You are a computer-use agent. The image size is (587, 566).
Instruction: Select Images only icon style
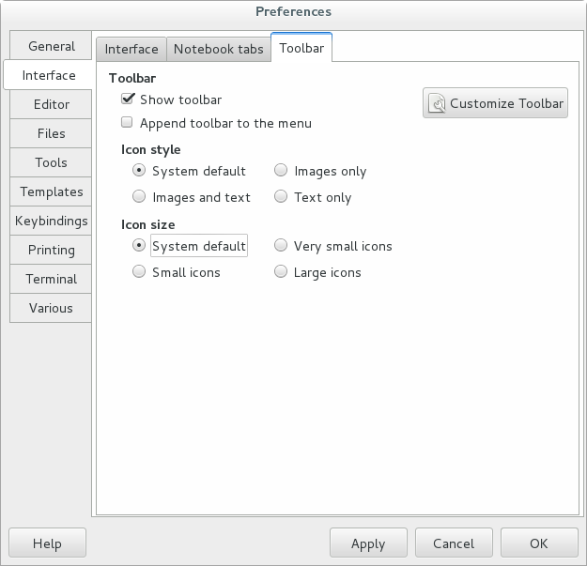[281, 171]
